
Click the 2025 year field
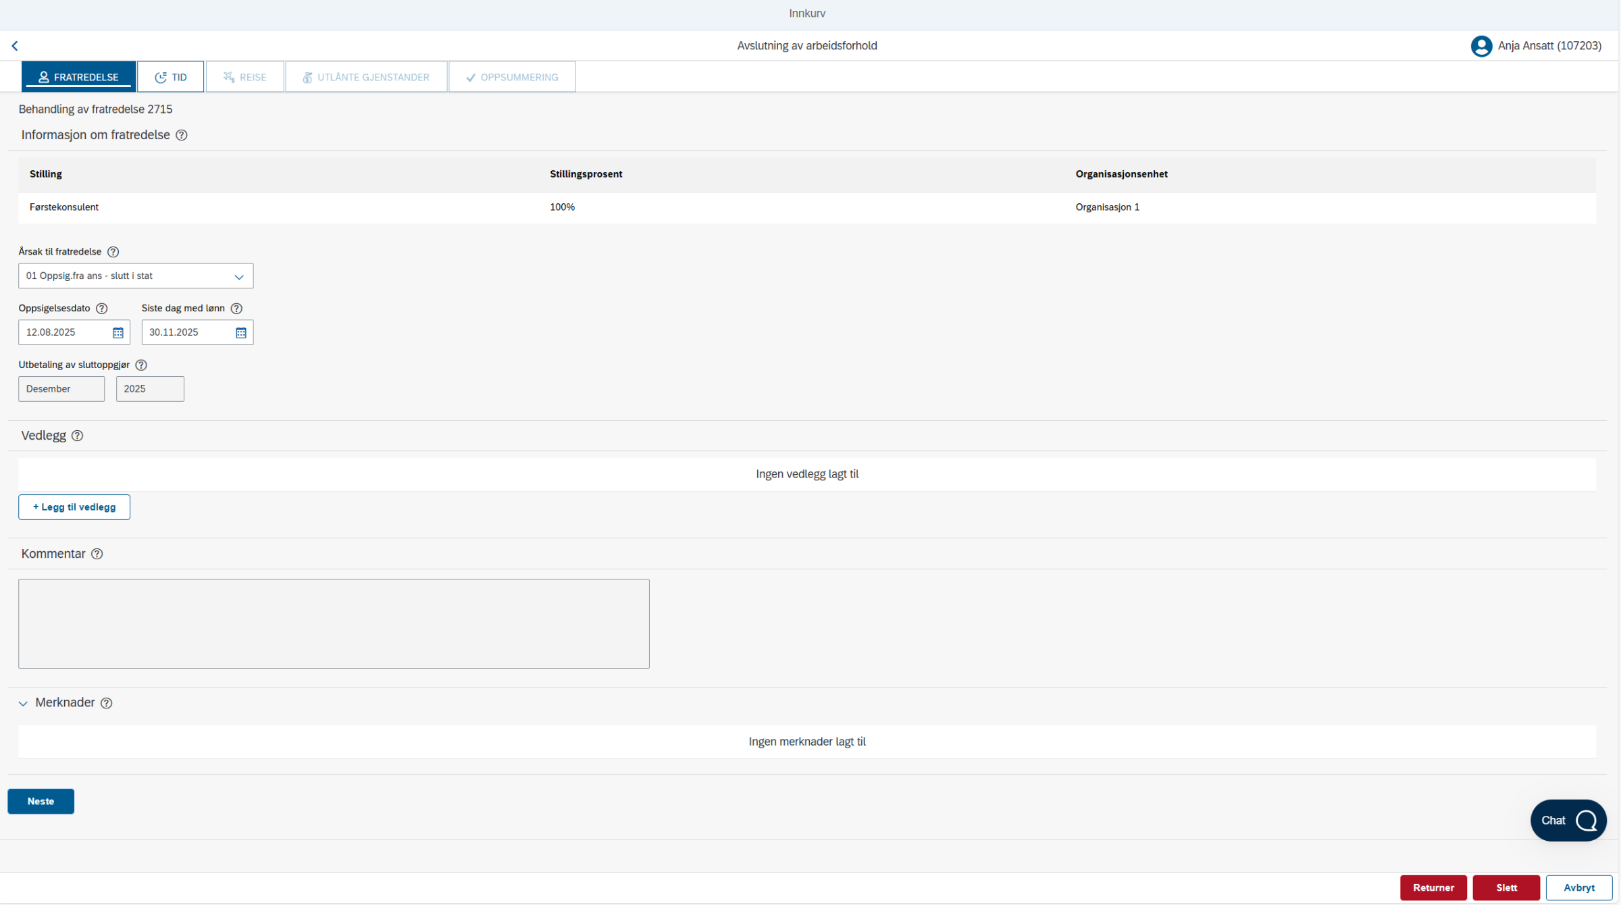pos(150,390)
